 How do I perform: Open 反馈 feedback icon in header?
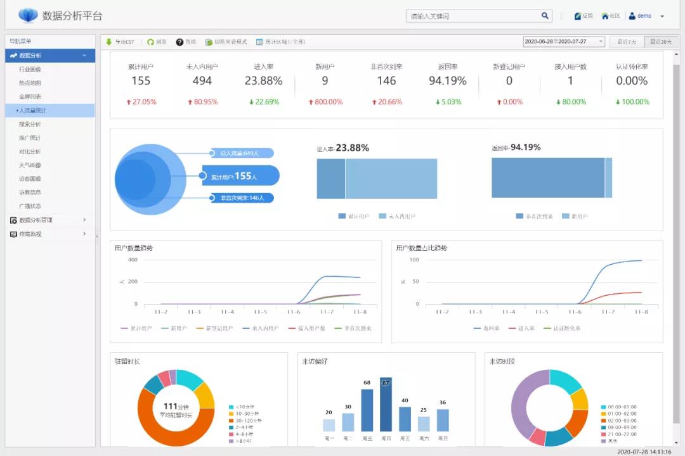pos(578,16)
